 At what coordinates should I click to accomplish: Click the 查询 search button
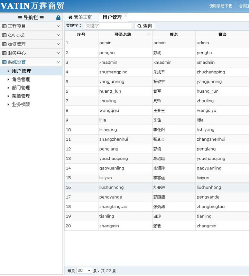point(145,26)
